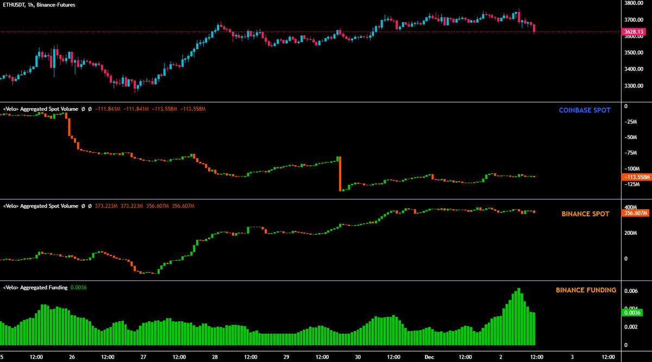Click the BINANCE SPOT pane label

pos(586,214)
